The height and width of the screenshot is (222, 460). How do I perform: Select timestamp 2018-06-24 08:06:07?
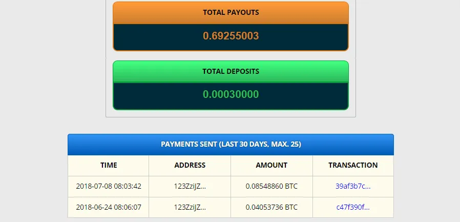click(109, 207)
